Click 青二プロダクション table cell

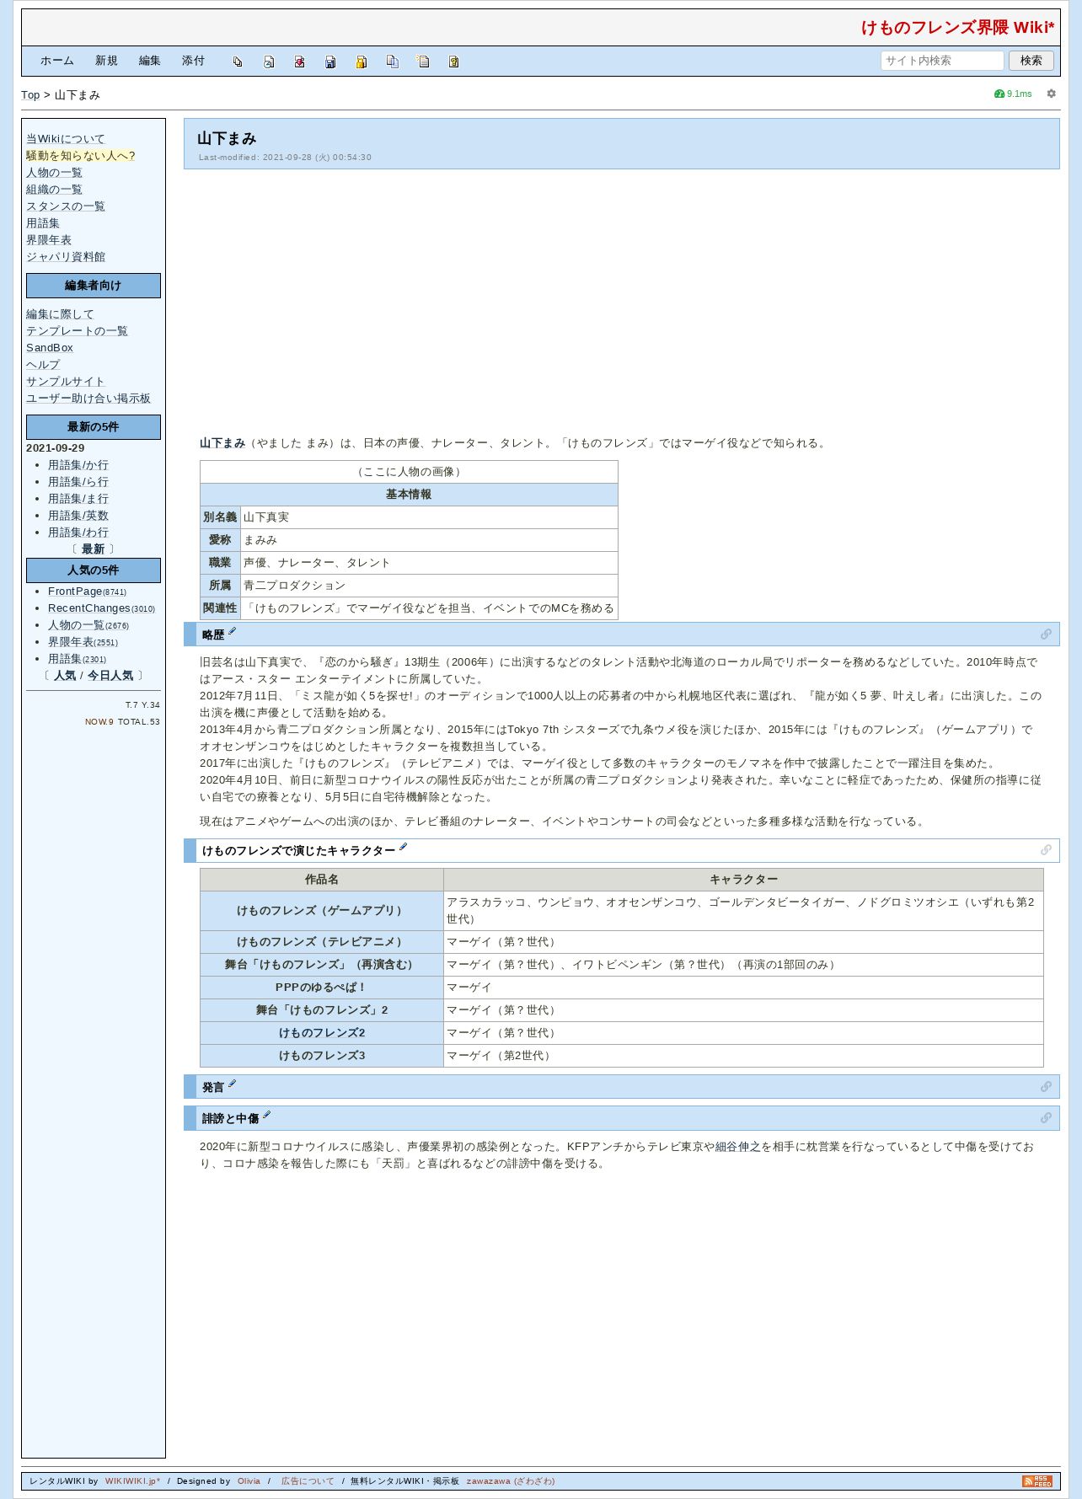coord(429,586)
